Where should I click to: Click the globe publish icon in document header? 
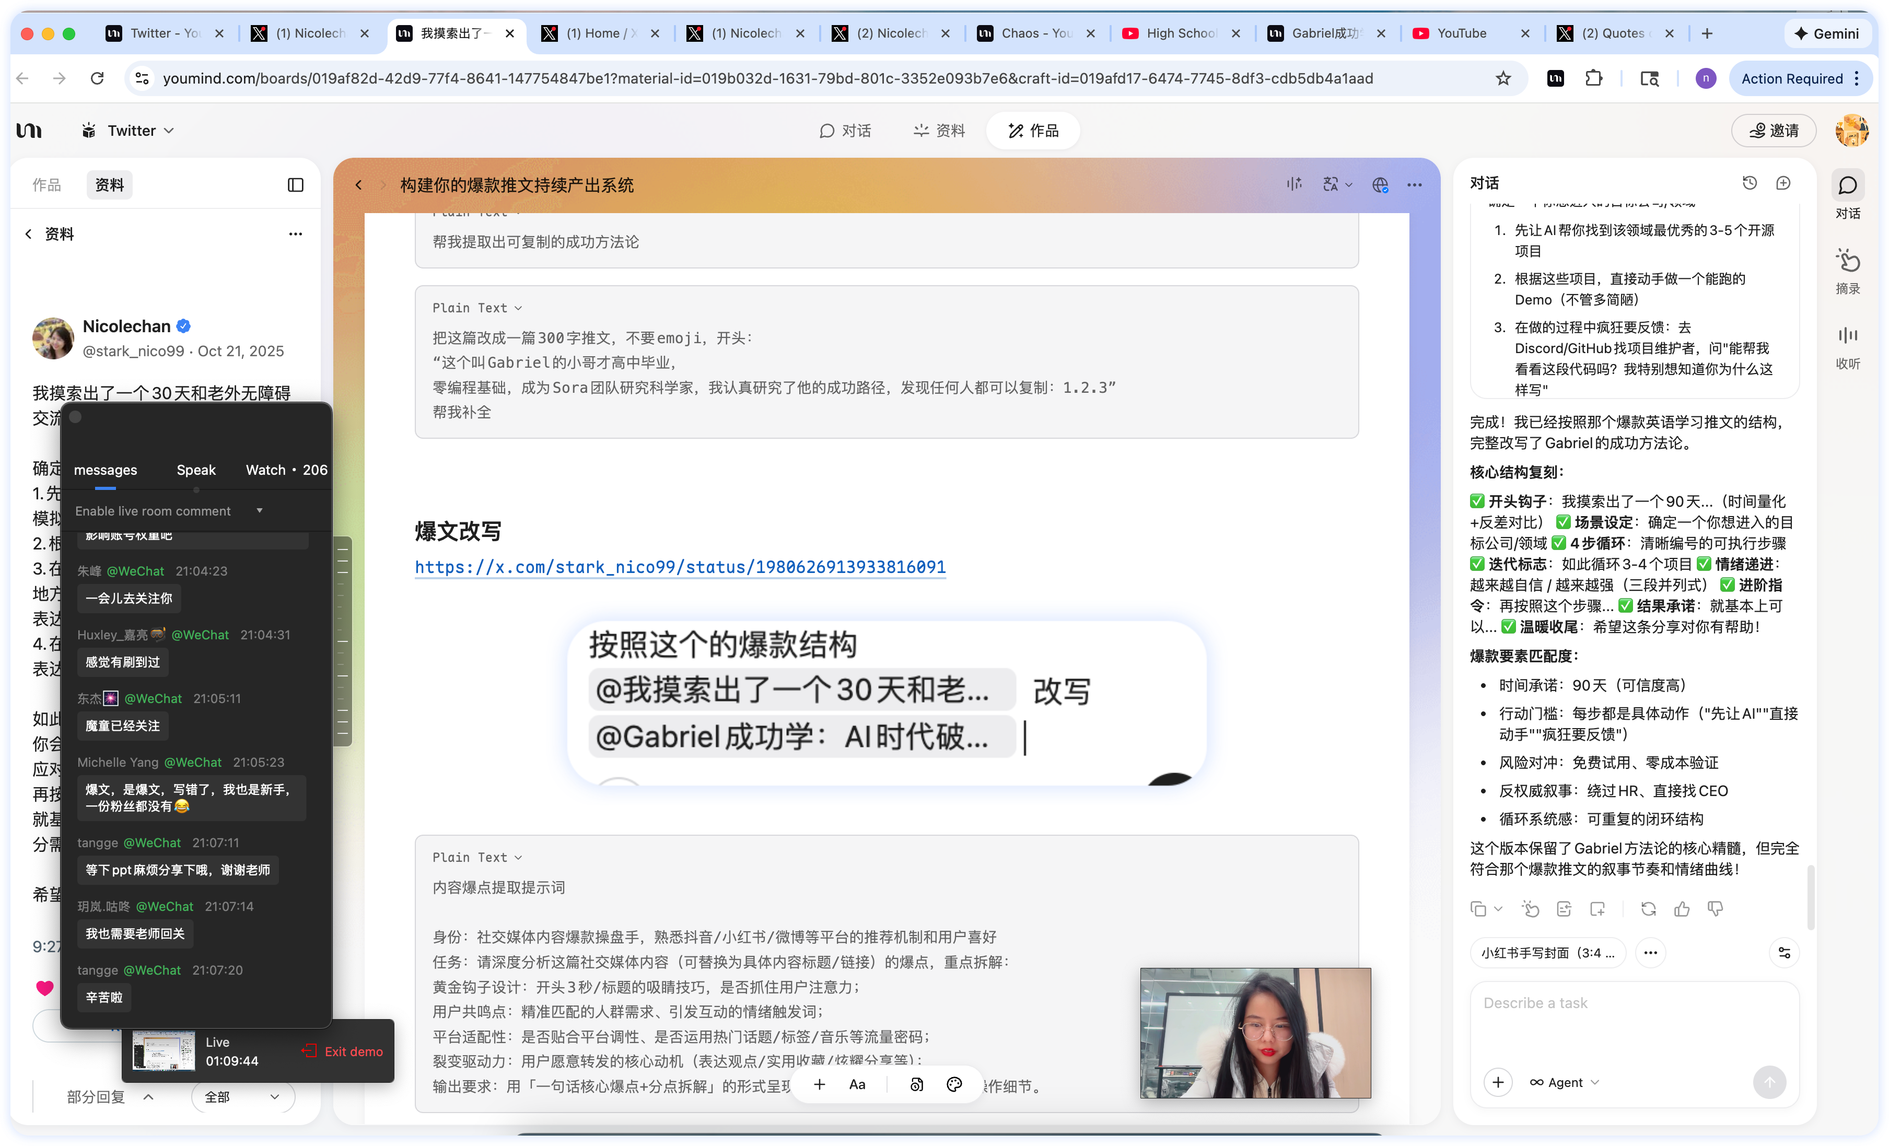tap(1380, 185)
